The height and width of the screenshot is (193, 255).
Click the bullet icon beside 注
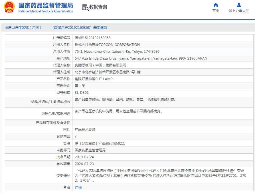(65, 187)
